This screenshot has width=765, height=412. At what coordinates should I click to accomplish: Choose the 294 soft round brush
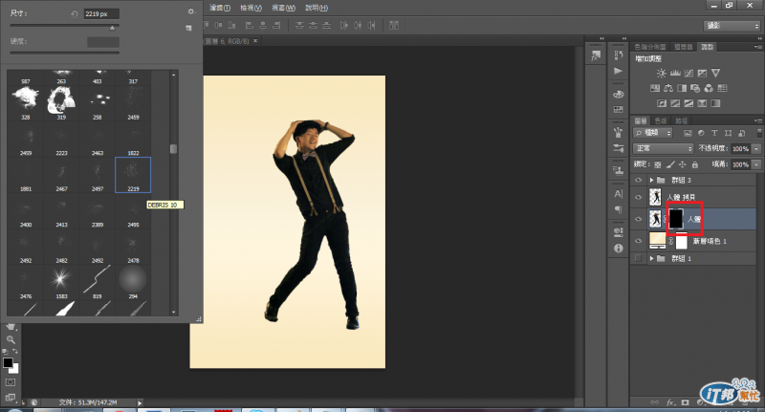coord(132,277)
